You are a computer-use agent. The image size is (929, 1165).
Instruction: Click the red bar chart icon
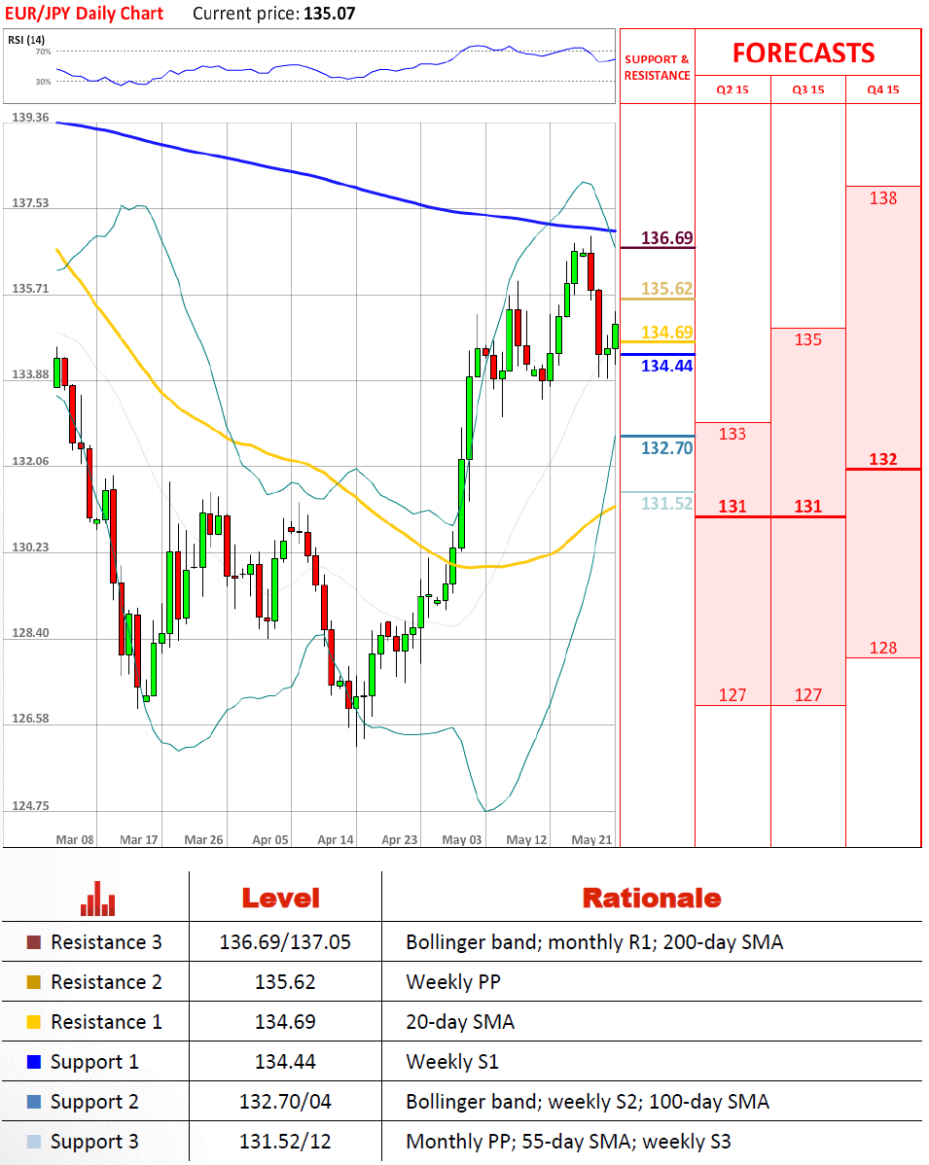98,899
